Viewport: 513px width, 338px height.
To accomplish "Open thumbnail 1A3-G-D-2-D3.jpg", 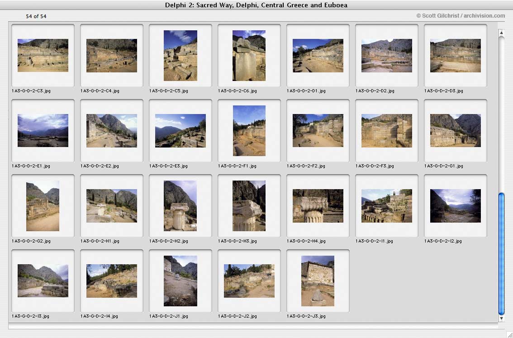I will pyautogui.click(x=456, y=55).
